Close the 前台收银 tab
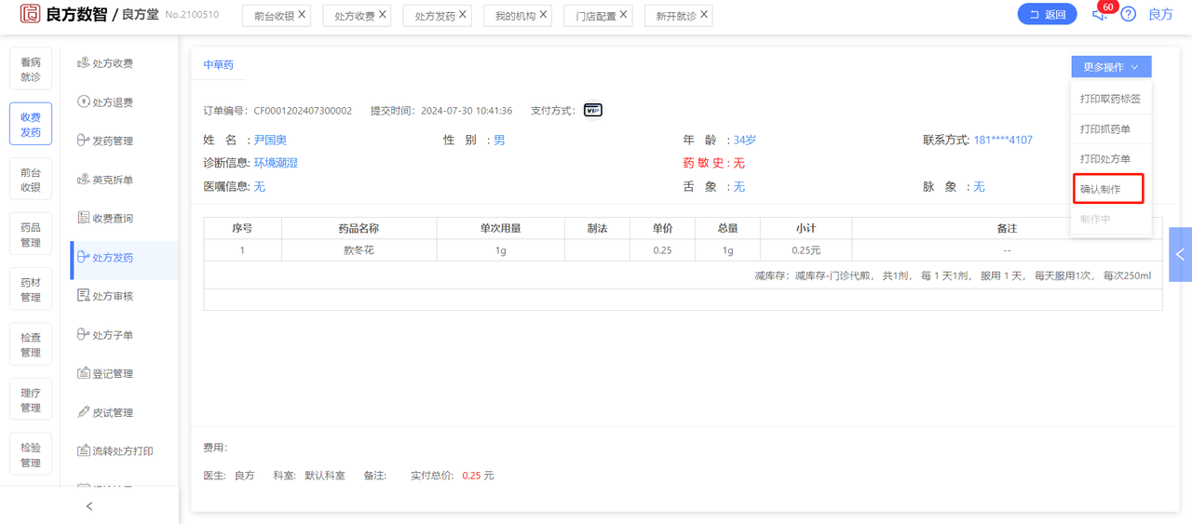This screenshot has width=1192, height=524. [x=302, y=15]
